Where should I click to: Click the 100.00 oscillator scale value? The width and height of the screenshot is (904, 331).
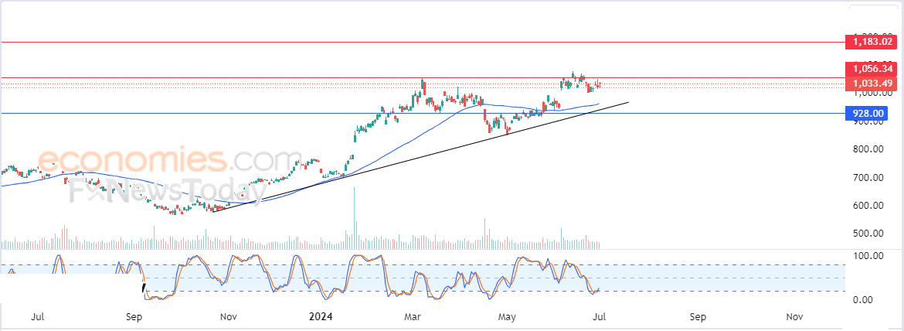pyautogui.click(x=870, y=256)
